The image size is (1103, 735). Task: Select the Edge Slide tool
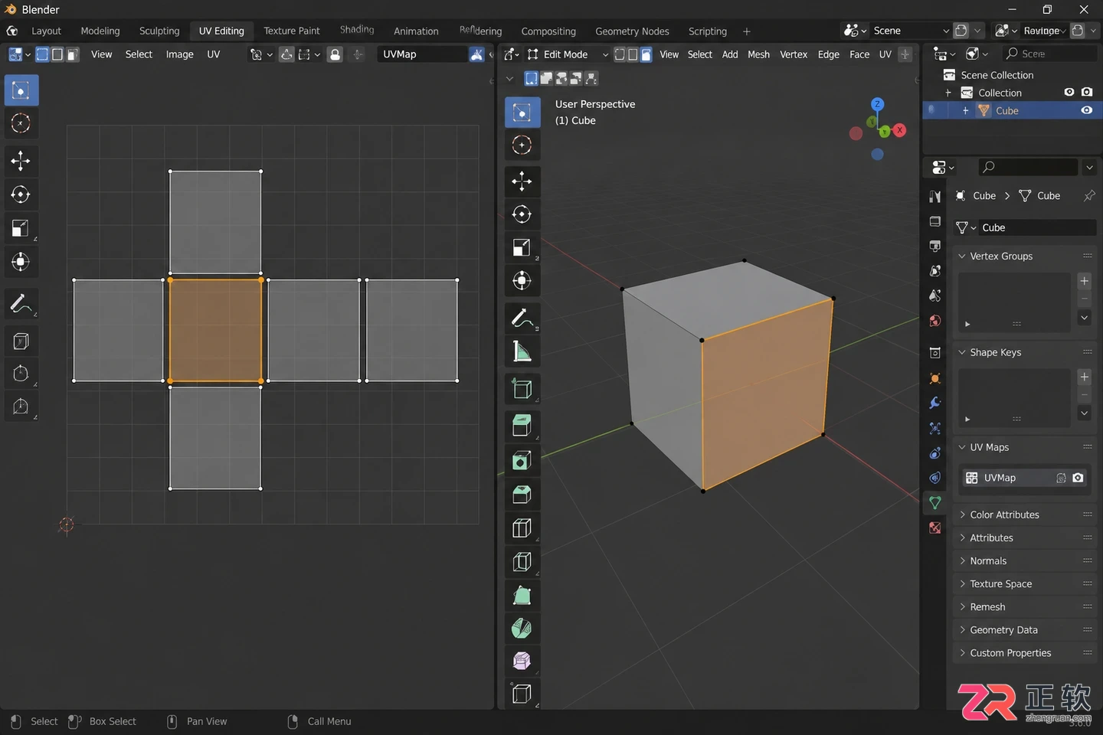pos(522,694)
